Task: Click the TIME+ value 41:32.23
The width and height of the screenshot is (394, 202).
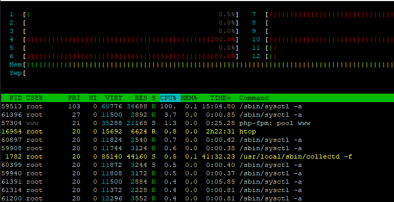Action: (x=218, y=156)
